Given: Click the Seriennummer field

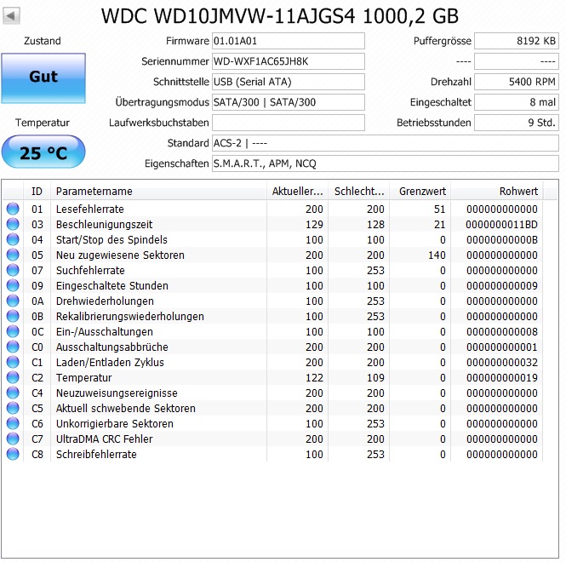Looking at the screenshot, I should (288, 61).
